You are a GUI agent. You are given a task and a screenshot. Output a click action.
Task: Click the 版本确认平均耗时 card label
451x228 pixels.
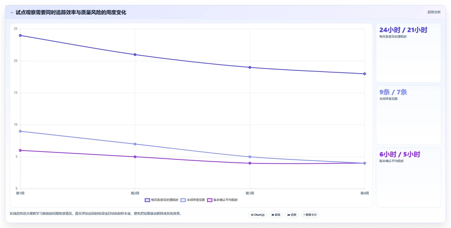click(x=391, y=161)
